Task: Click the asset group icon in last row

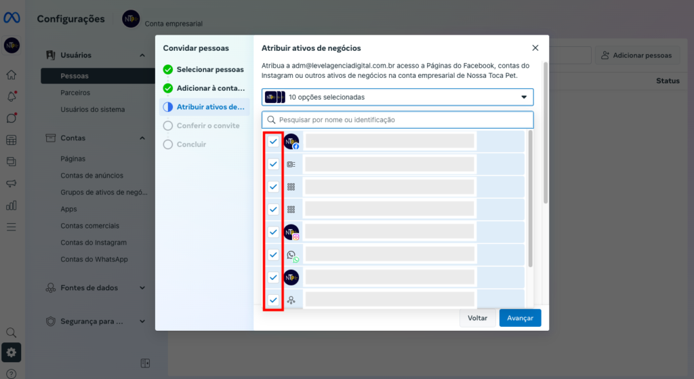Action: (x=291, y=300)
